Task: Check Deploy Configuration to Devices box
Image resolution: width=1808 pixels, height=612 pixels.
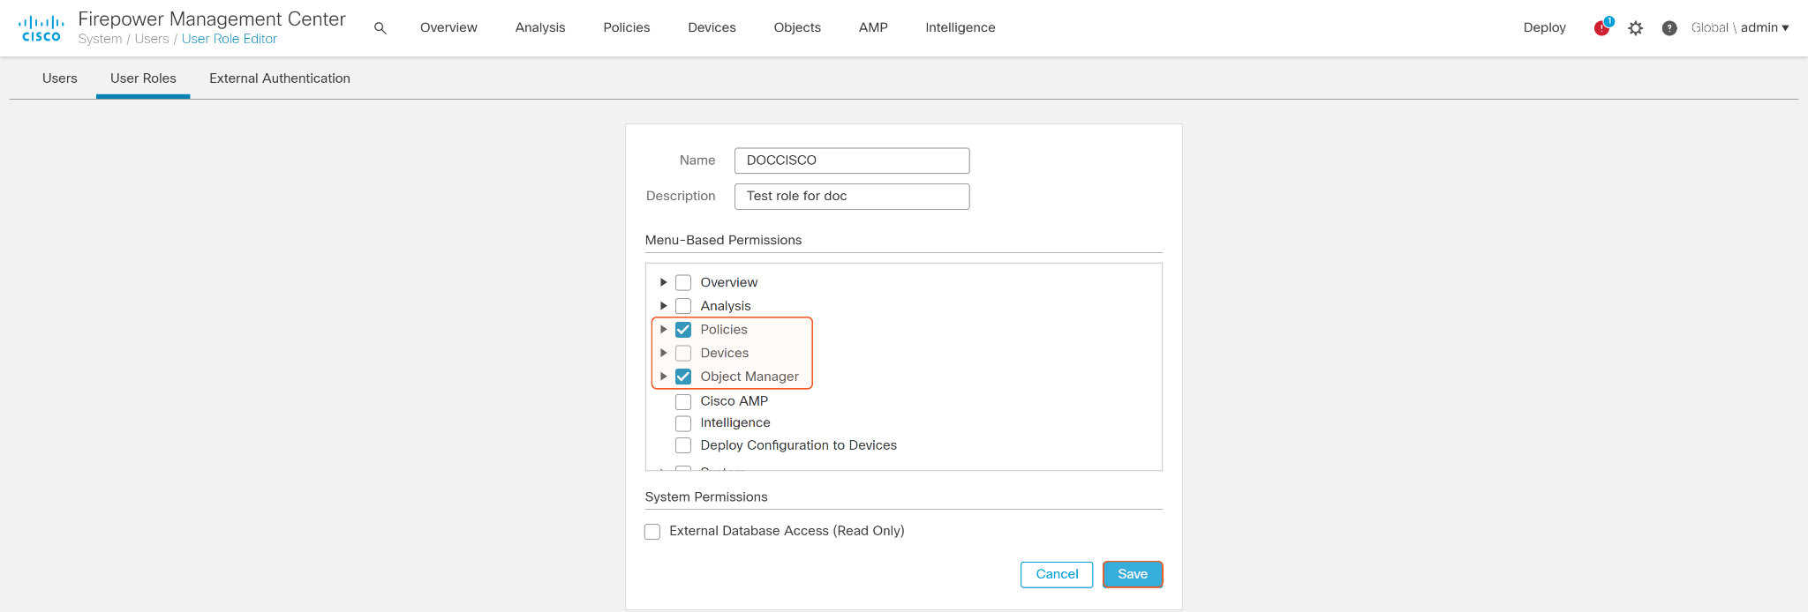Action: tap(683, 445)
